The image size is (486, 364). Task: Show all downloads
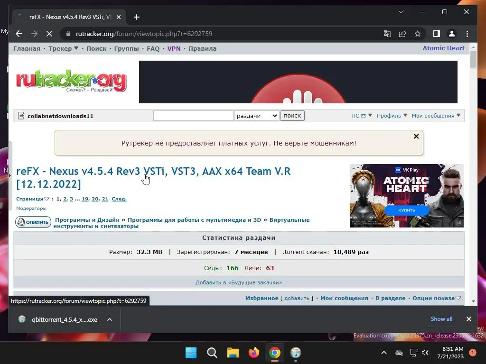pyautogui.click(x=441, y=319)
